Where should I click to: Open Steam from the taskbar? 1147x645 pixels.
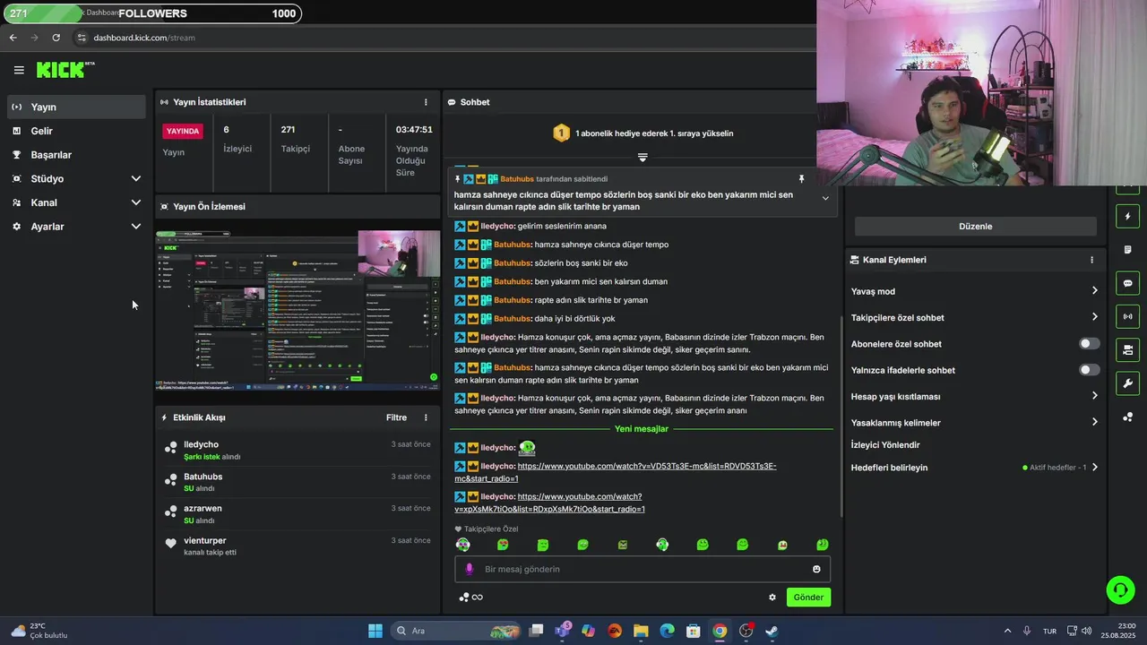pos(772,631)
